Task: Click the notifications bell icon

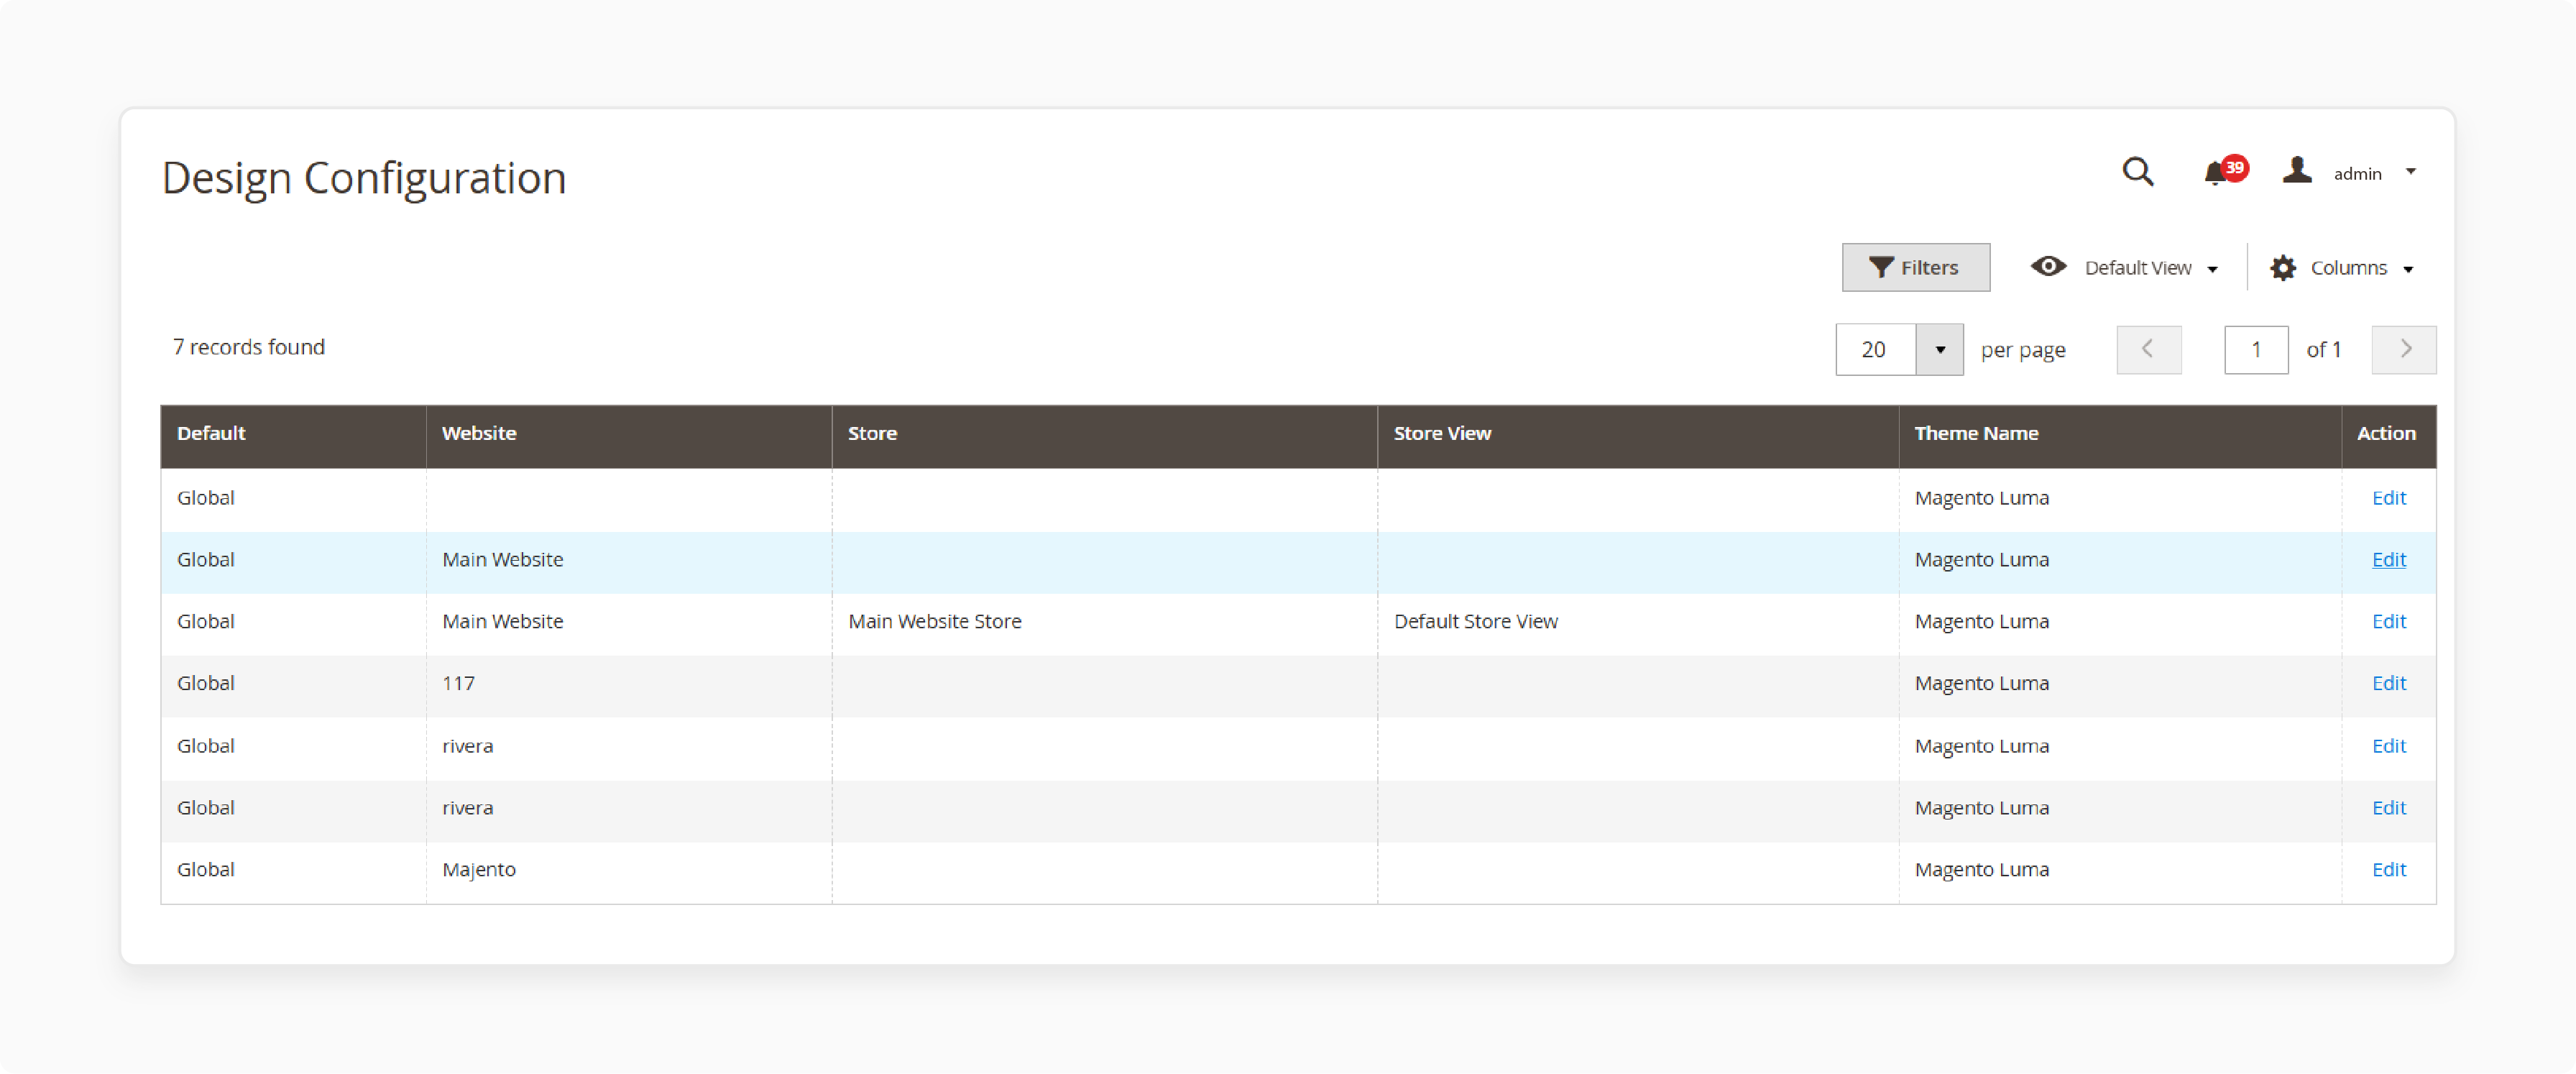Action: 2218,175
